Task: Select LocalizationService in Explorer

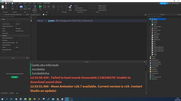Action: click(156, 77)
